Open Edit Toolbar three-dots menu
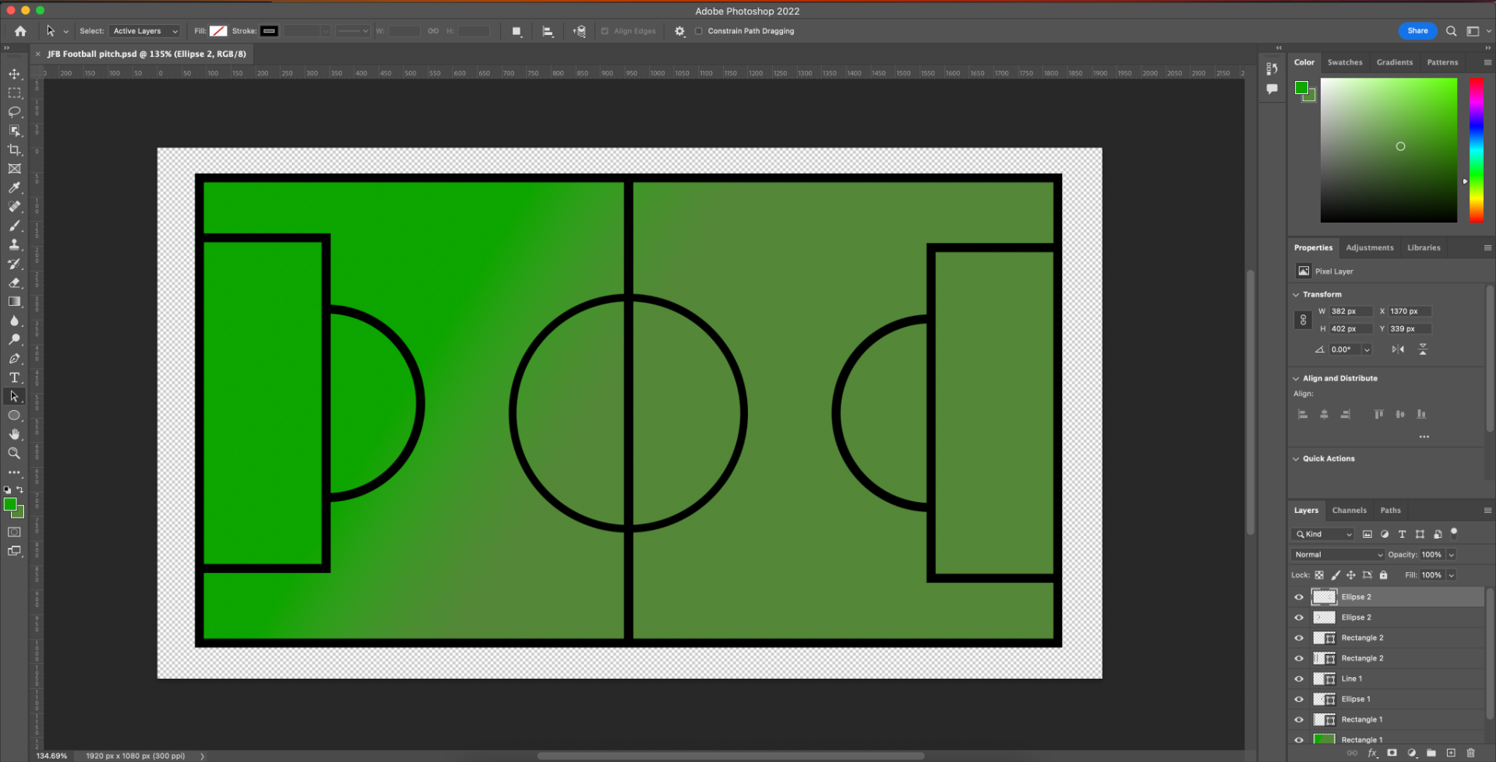Image resolution: width=1496 pixels, height=762 pixels. click(x=14, y=472)
